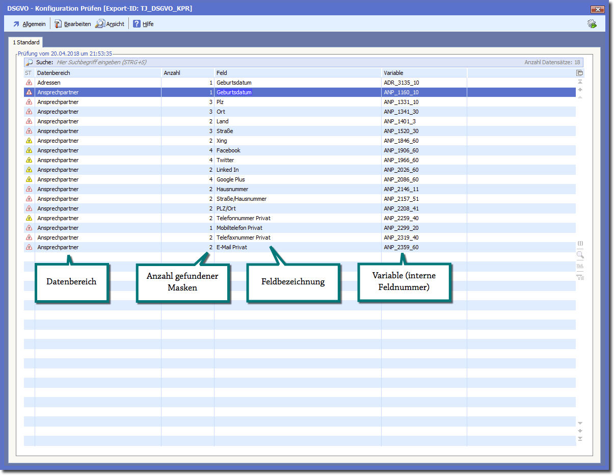This screenshot has height=475, width=614.
Task: Click the XML export icon on right sidebar
Action: click(x=580, y=266)
